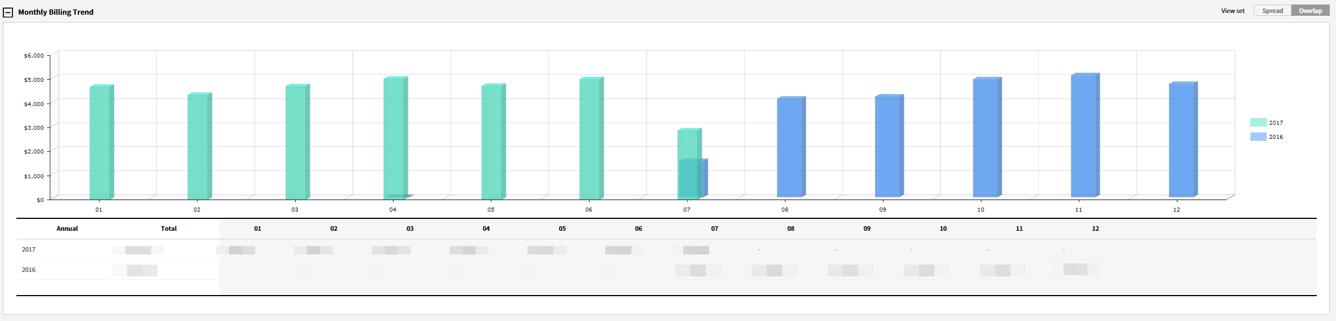Click the 07 column header in table
This screenshot has width=1336, height=321.
[714, 228]
